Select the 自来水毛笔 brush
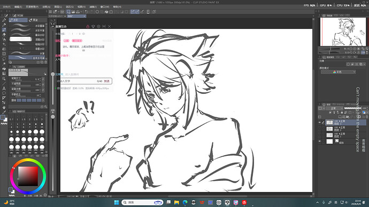Viewport: 369px width, 207px height. click(27, 58)
